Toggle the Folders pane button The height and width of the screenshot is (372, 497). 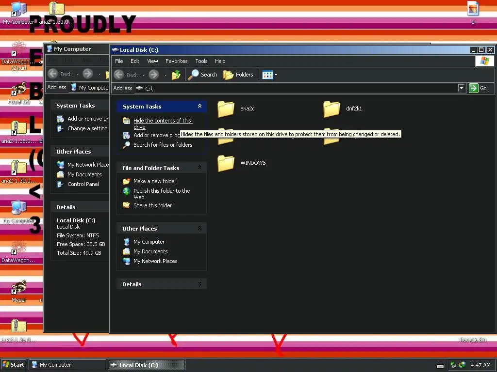click(238, 75)
